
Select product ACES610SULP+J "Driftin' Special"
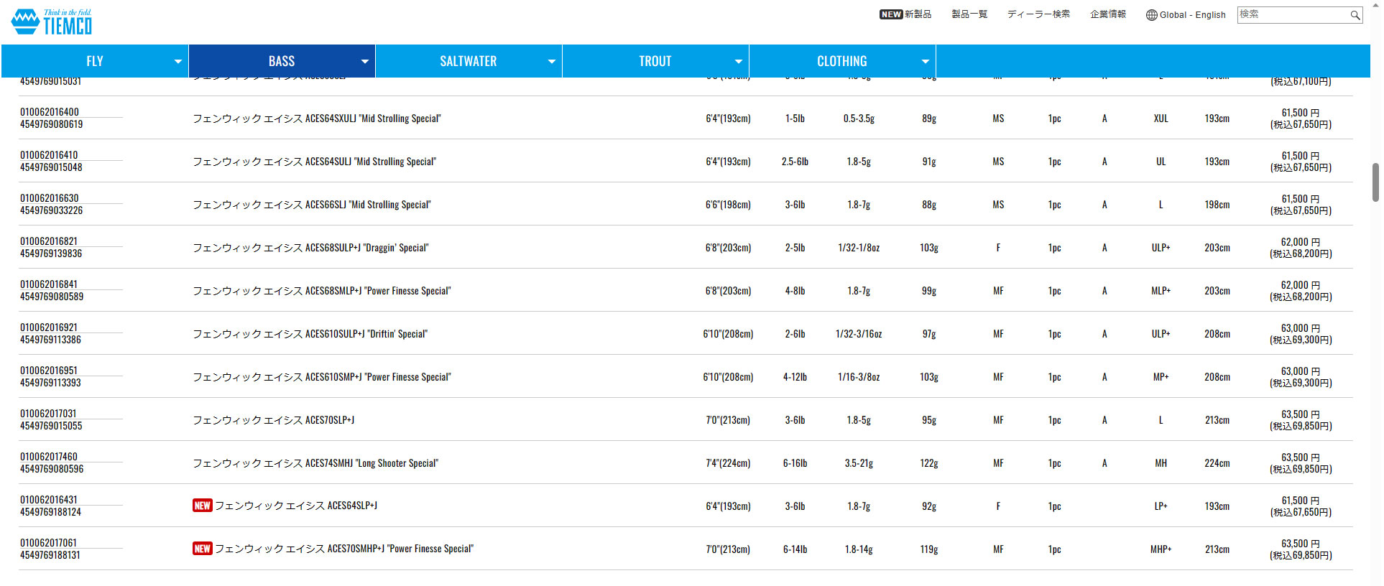click(x=310, y=334)
